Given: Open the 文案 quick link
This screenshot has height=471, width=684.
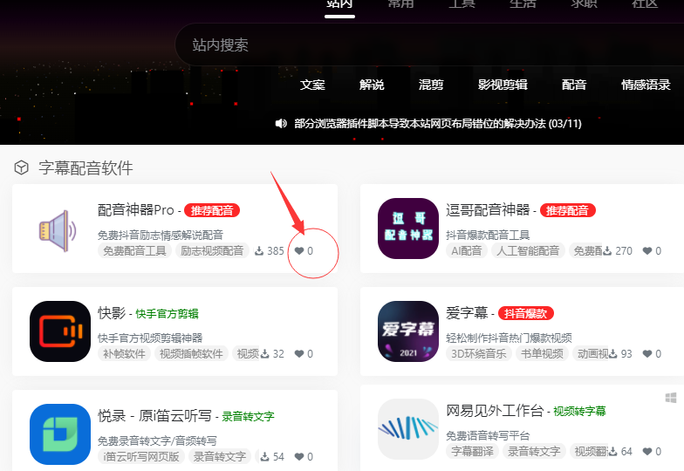Looking at the screenshot, I should 312,85.
